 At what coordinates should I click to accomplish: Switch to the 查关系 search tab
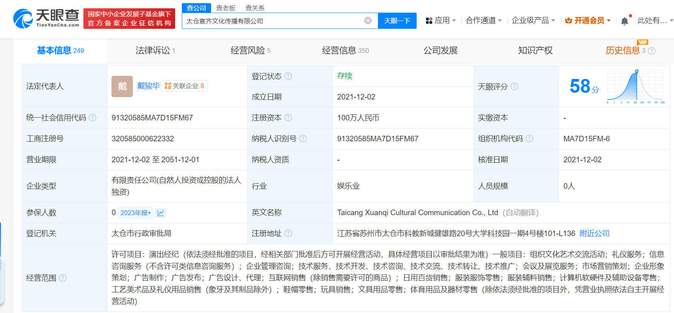click(255, 8)
